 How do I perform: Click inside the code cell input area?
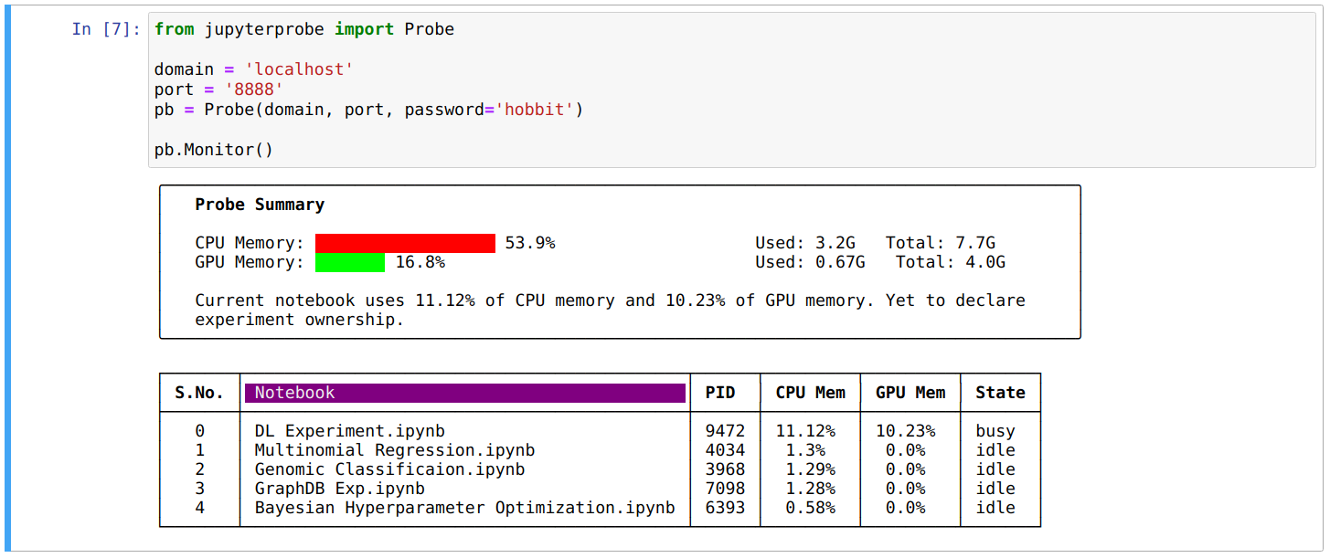731,89
